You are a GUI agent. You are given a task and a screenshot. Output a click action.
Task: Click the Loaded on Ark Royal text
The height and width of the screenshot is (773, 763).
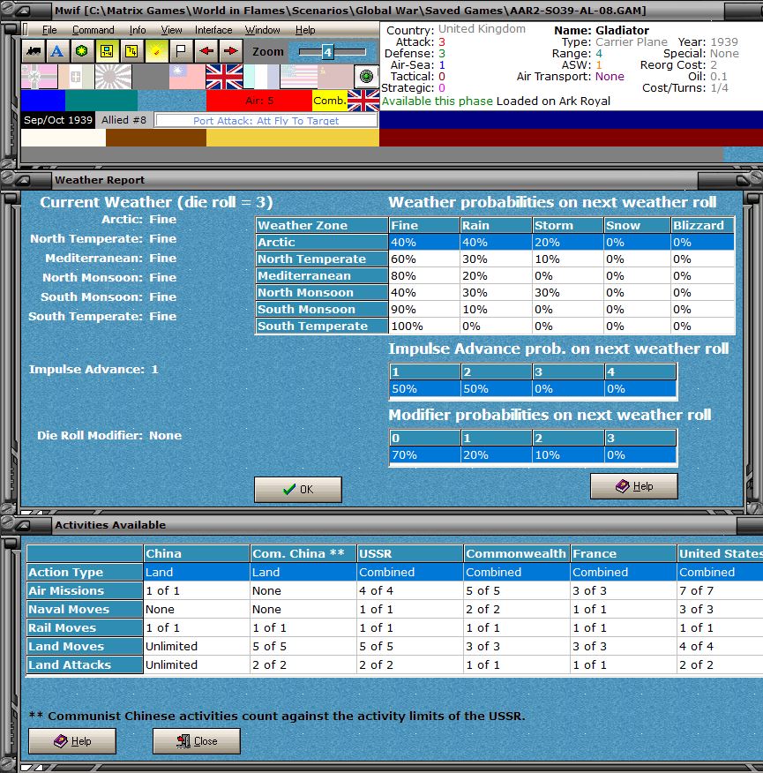[x=553, y=101]
